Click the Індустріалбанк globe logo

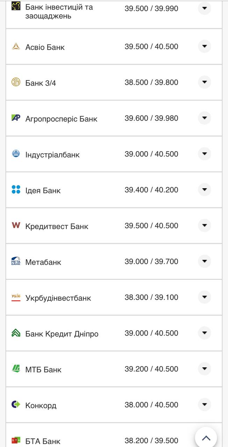click(x=15, y=153)
